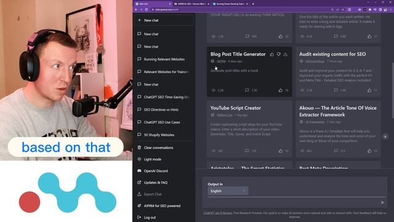This screenshot has width=394, height=222.
Task: Click the send message arrow icon
Action: (382, 202)
